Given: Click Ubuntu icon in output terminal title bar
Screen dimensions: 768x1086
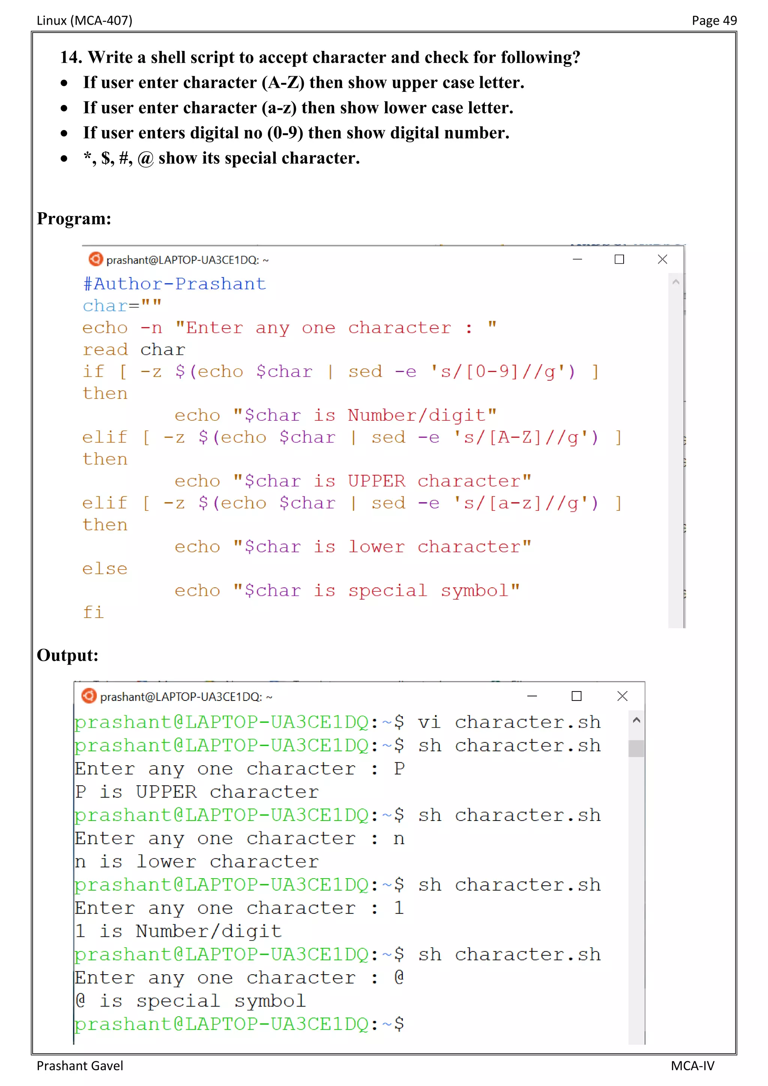Looking at the screenshot, I should (x=89, y=696).
